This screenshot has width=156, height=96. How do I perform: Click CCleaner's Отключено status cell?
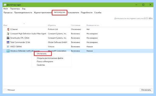tap(76, 29)
